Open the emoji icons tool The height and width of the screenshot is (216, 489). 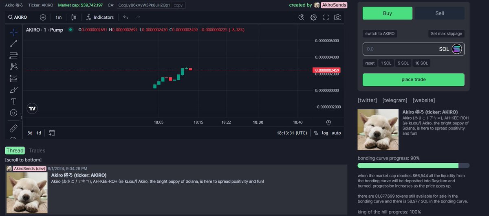coord(13,113)
